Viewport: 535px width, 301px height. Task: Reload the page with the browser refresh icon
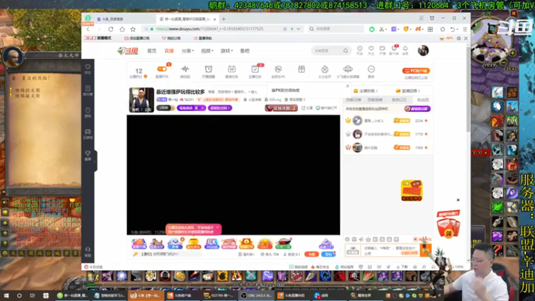110,29
